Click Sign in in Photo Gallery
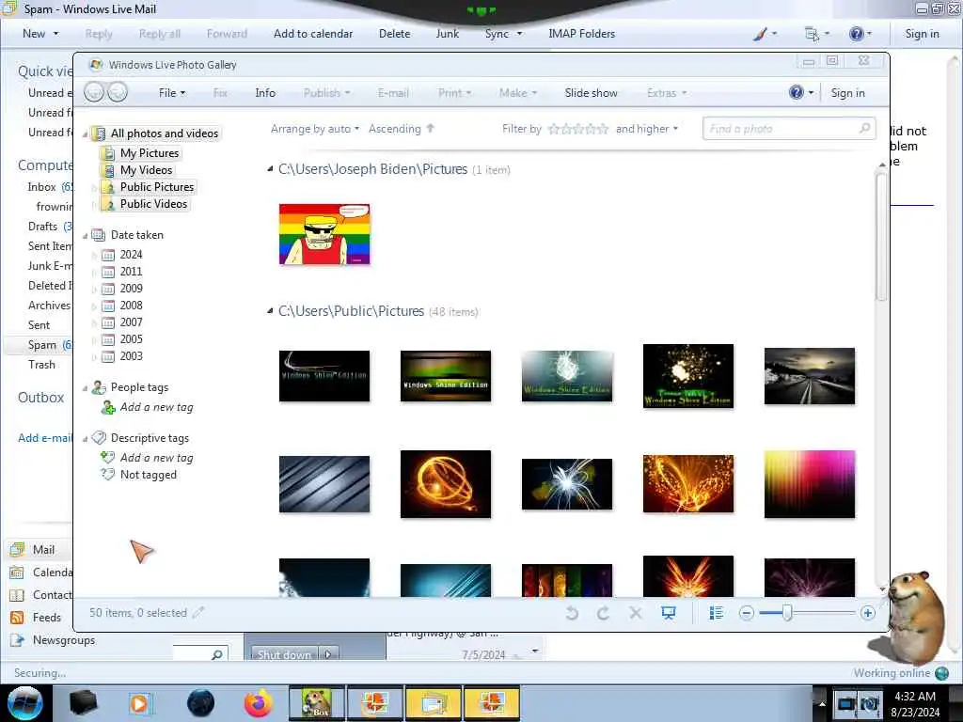The image size is (963, 722). tap(847, 93)
